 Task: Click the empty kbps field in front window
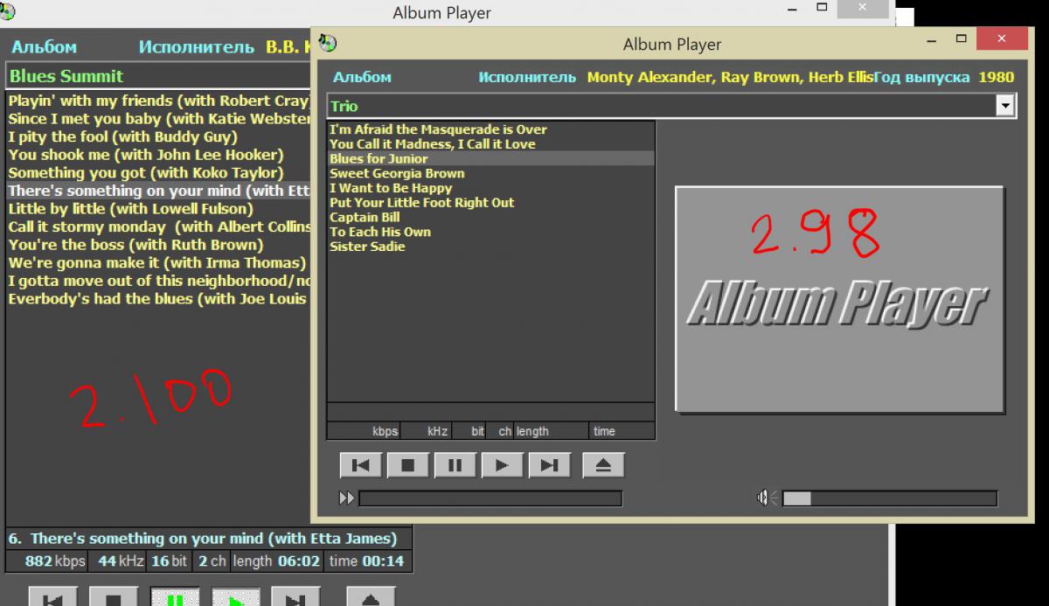pos(364,431)
